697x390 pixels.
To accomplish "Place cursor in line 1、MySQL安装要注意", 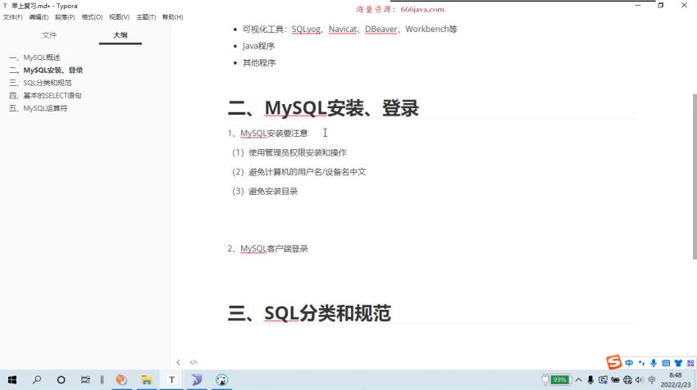I will pyautogui.click(x=267, y=133).
